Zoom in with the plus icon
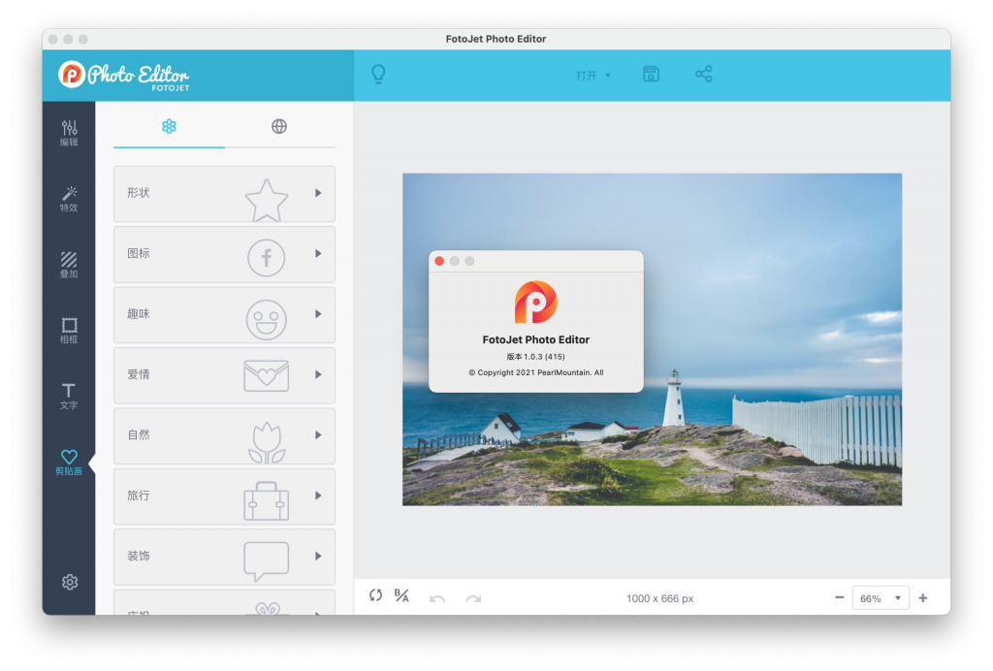 point(923,597)
